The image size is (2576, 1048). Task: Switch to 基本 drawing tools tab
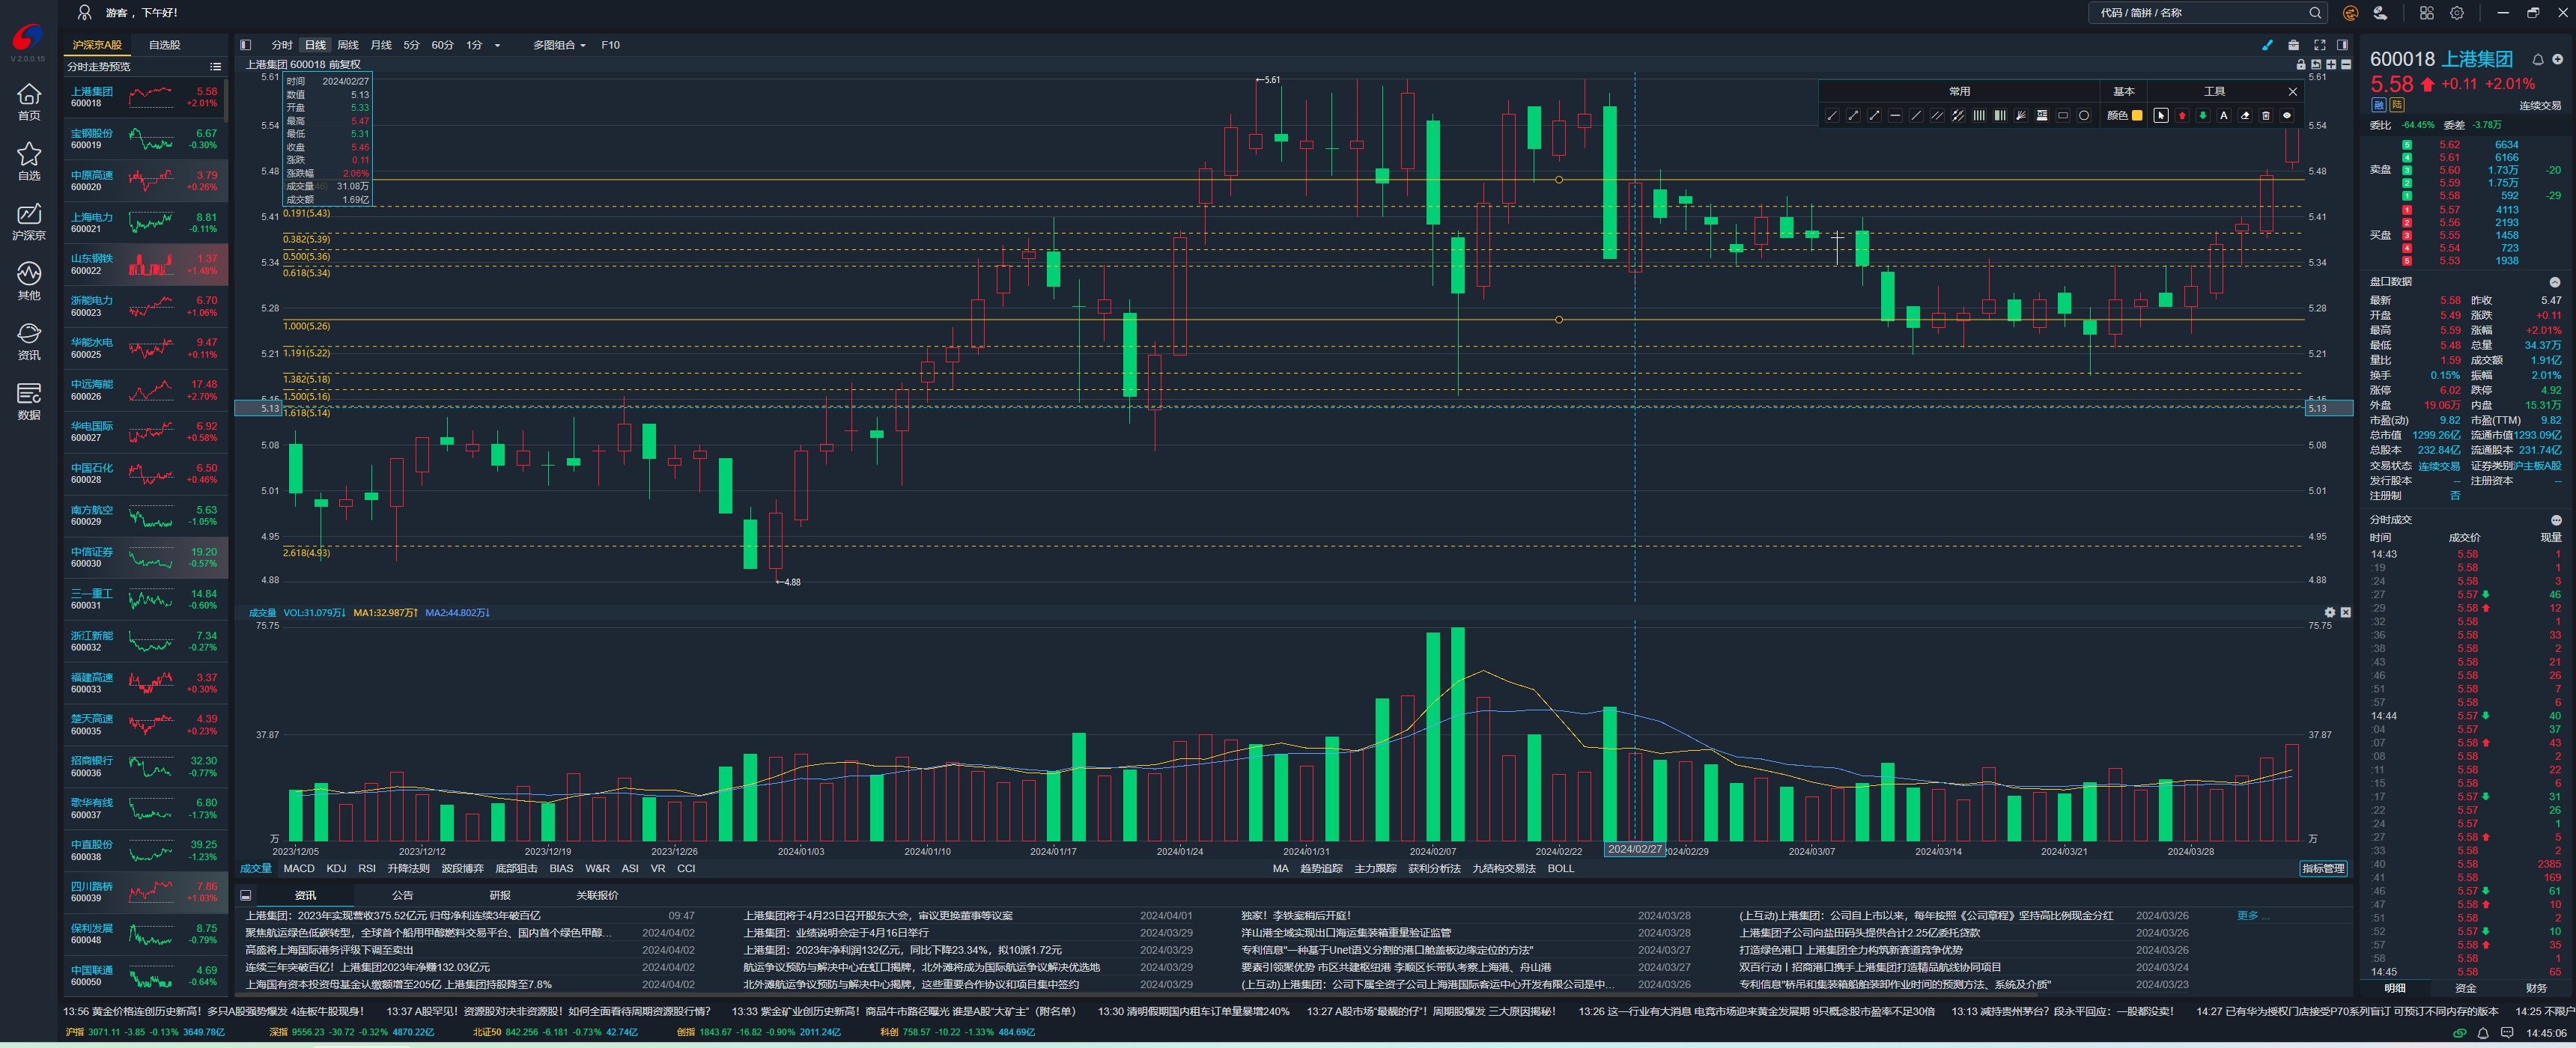[x=2123, y=92]
